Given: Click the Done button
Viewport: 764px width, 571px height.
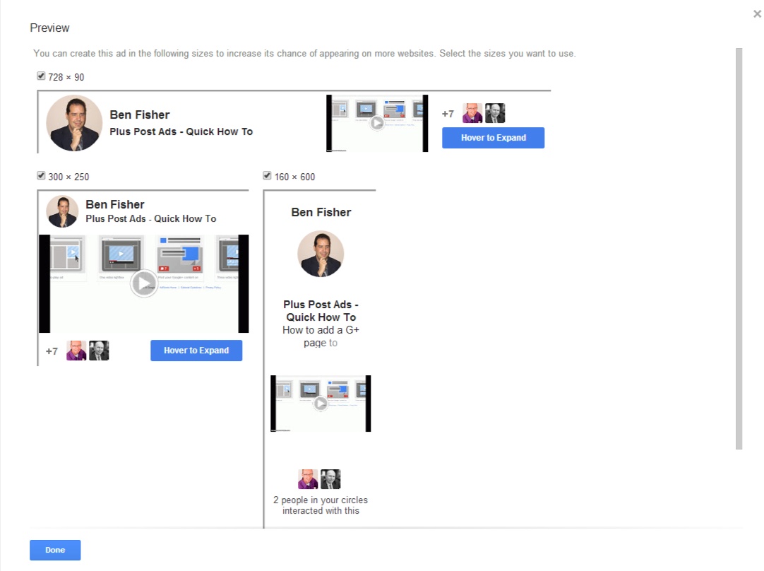Looking at the screenshot, I should coord(55,550).
